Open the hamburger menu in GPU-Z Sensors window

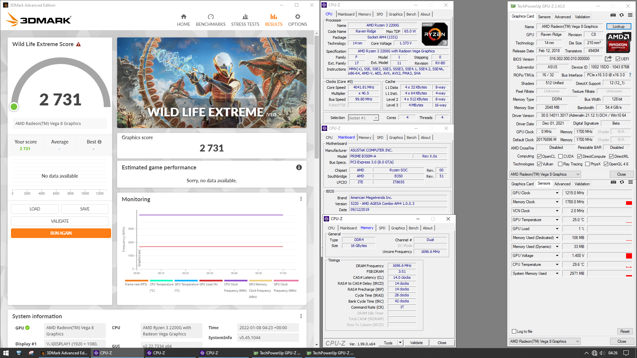(630, 182)
